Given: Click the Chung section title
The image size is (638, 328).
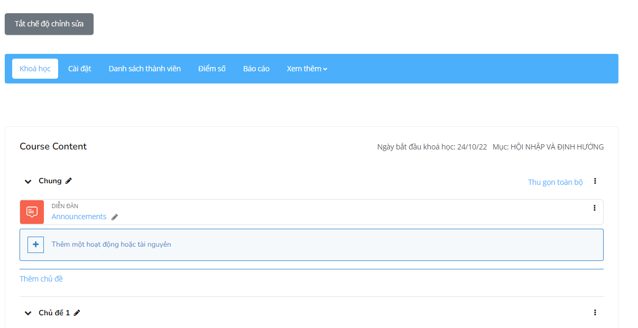Looking at the screenshot, I should point(50,181).
